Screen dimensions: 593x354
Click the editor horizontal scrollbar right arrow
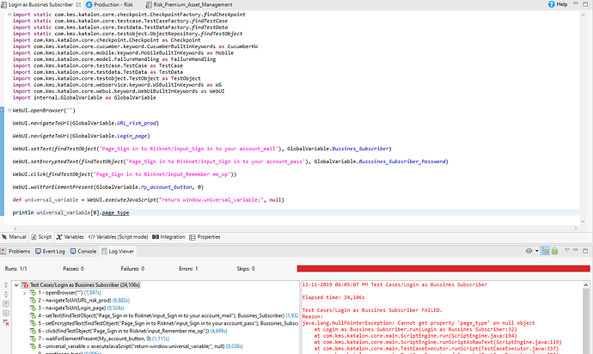(576, 229)
